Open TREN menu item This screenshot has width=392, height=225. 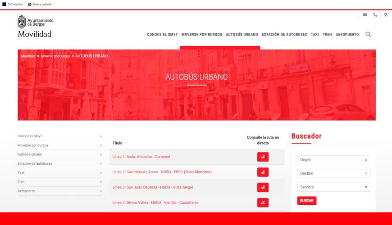point(327,35)
